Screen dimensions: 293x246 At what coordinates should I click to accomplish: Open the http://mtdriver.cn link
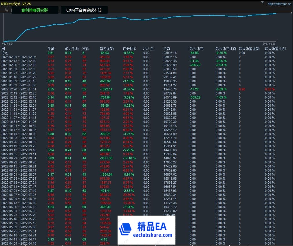tap(279, 4)
